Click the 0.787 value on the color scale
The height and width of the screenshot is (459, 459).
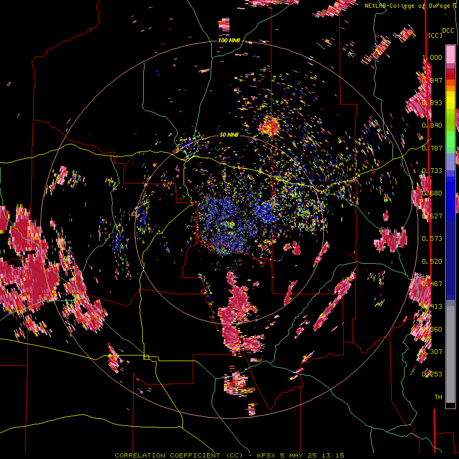(432, 148)
